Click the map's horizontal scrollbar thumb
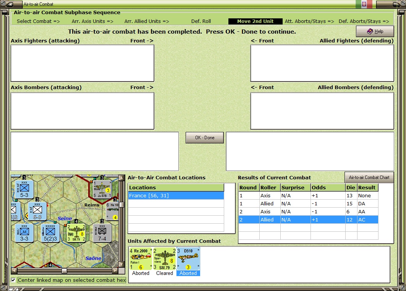The image size is (406, 291). coord(64,271)
